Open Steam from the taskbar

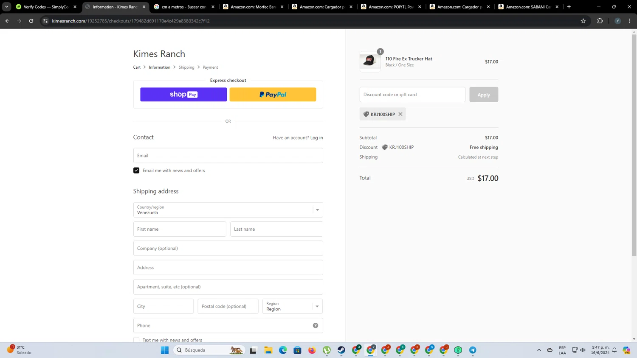(x=341, y=350)
